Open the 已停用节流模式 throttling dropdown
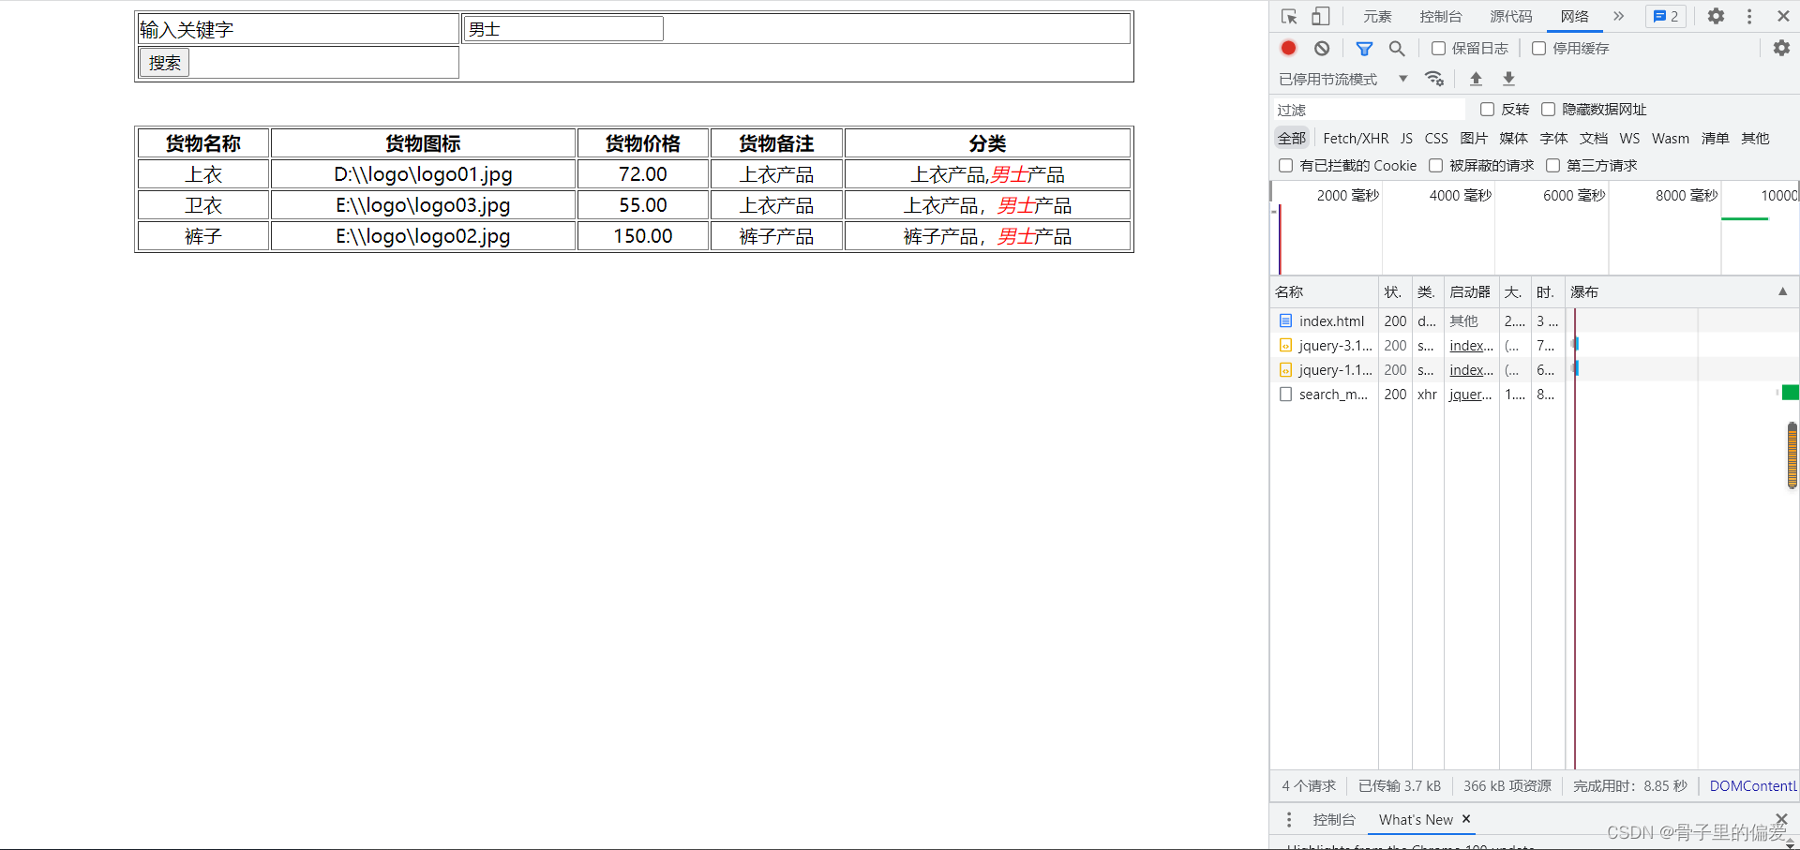Viewport: 1800px width, 850px height. click(1343, 79)
